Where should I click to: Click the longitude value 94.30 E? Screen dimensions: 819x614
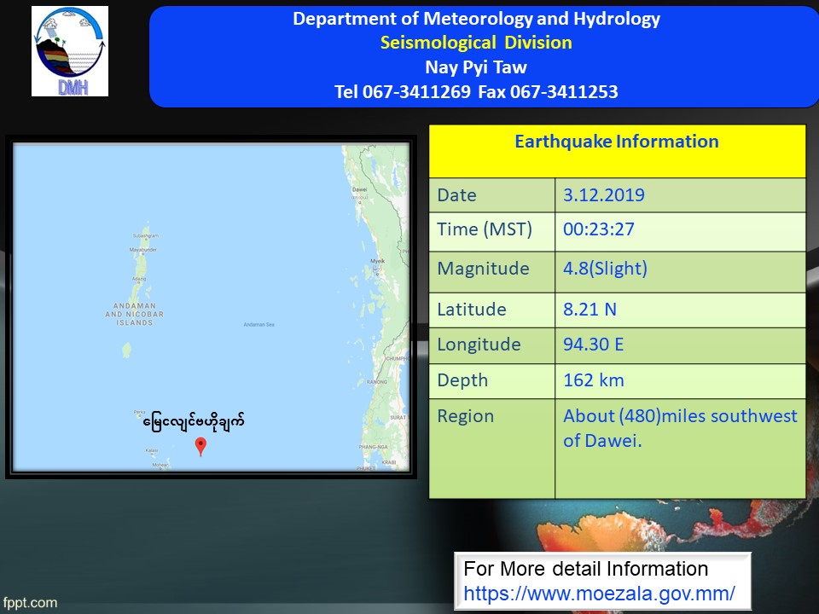click(594, 345)
